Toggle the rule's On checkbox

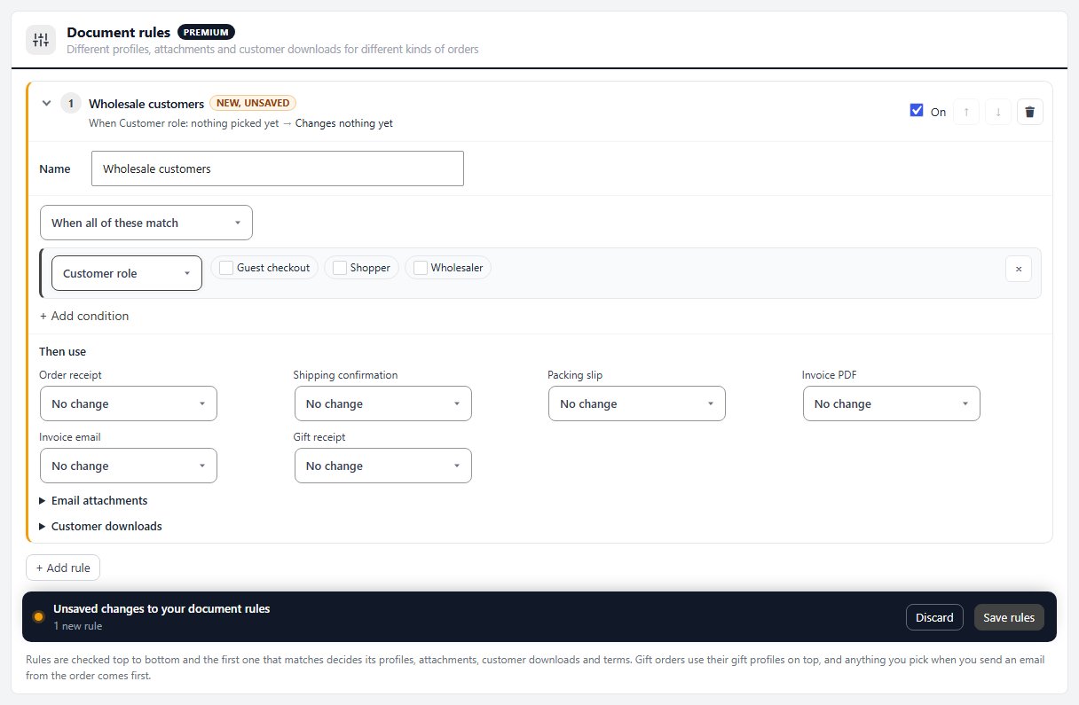pos(917,111)
